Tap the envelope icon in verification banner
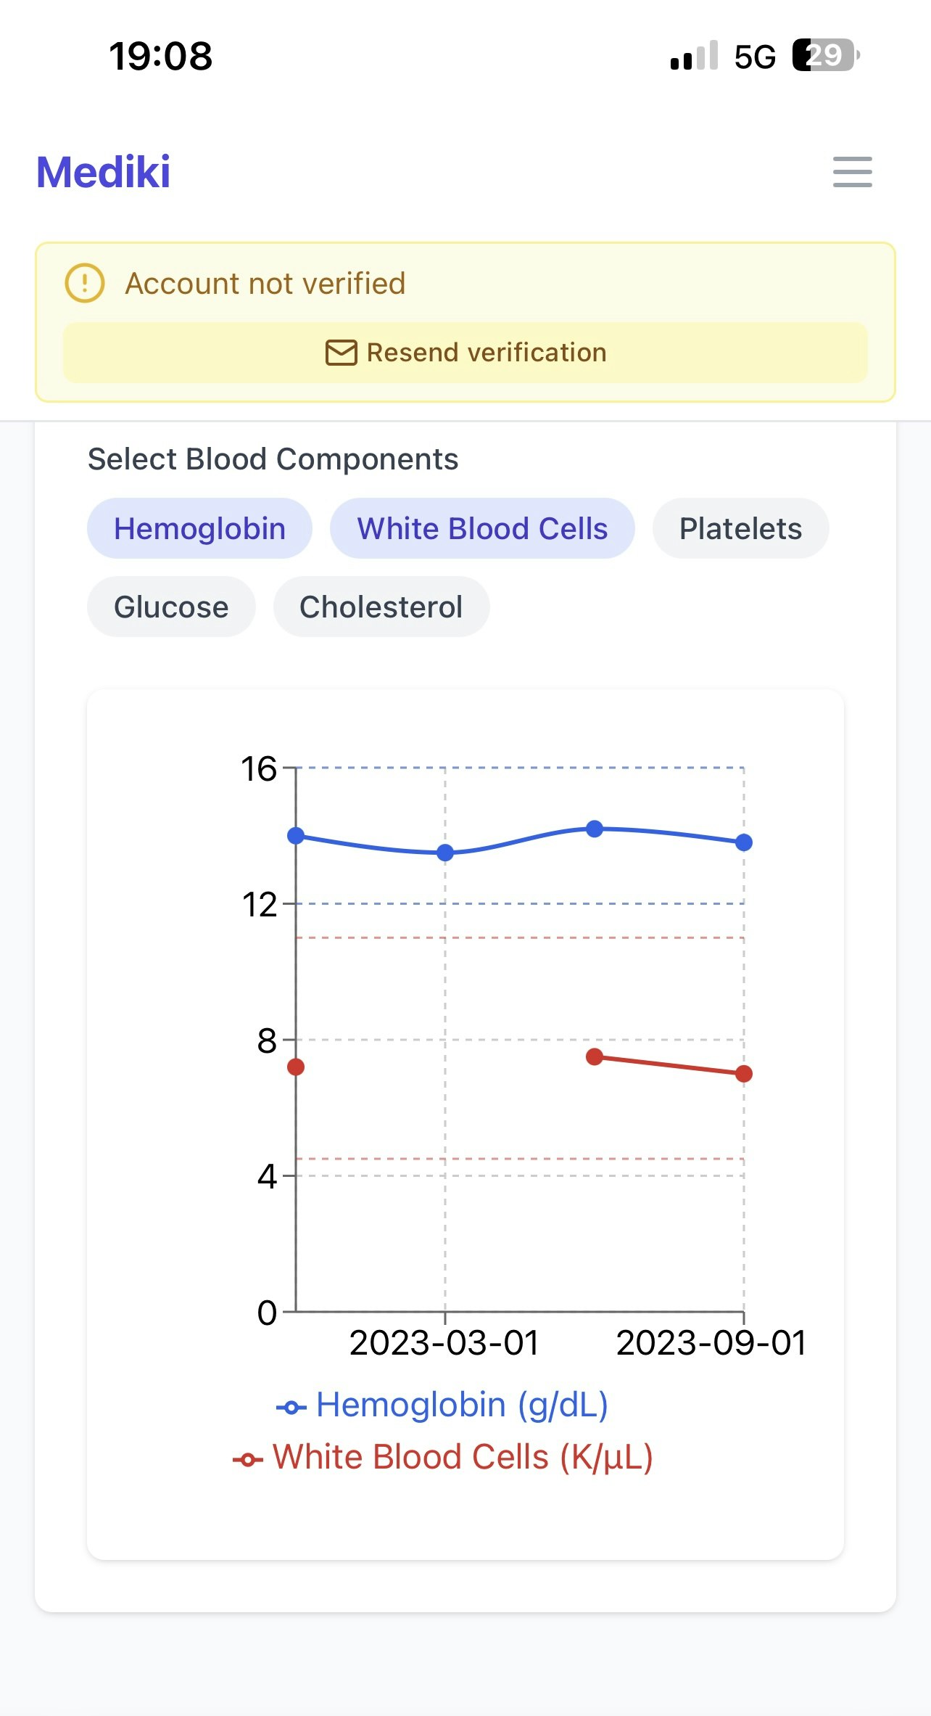Viewport: 931px width, 1716px height. pyautogui.click(x=341, y=353)
